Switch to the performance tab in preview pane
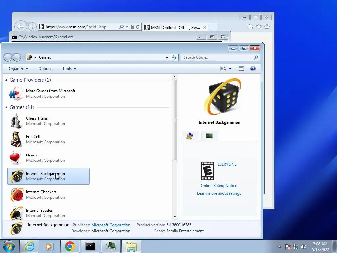Image resolution: width=337 pixels, height=253 pixels. click(209, 136)
